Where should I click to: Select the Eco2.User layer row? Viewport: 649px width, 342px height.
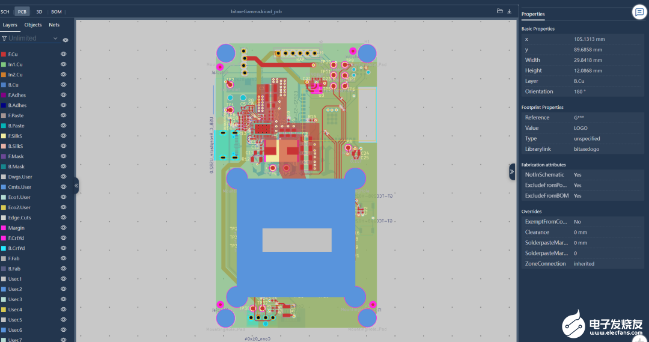(x=35, y=207)
